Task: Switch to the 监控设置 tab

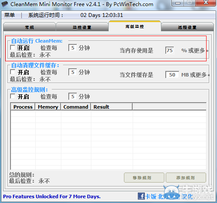Action: click(x=82, y=27)
